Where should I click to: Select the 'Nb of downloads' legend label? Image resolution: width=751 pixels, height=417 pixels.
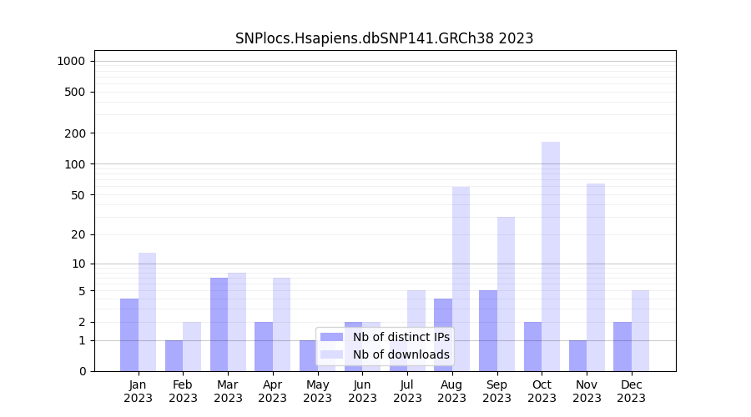(x=401, y=354)
